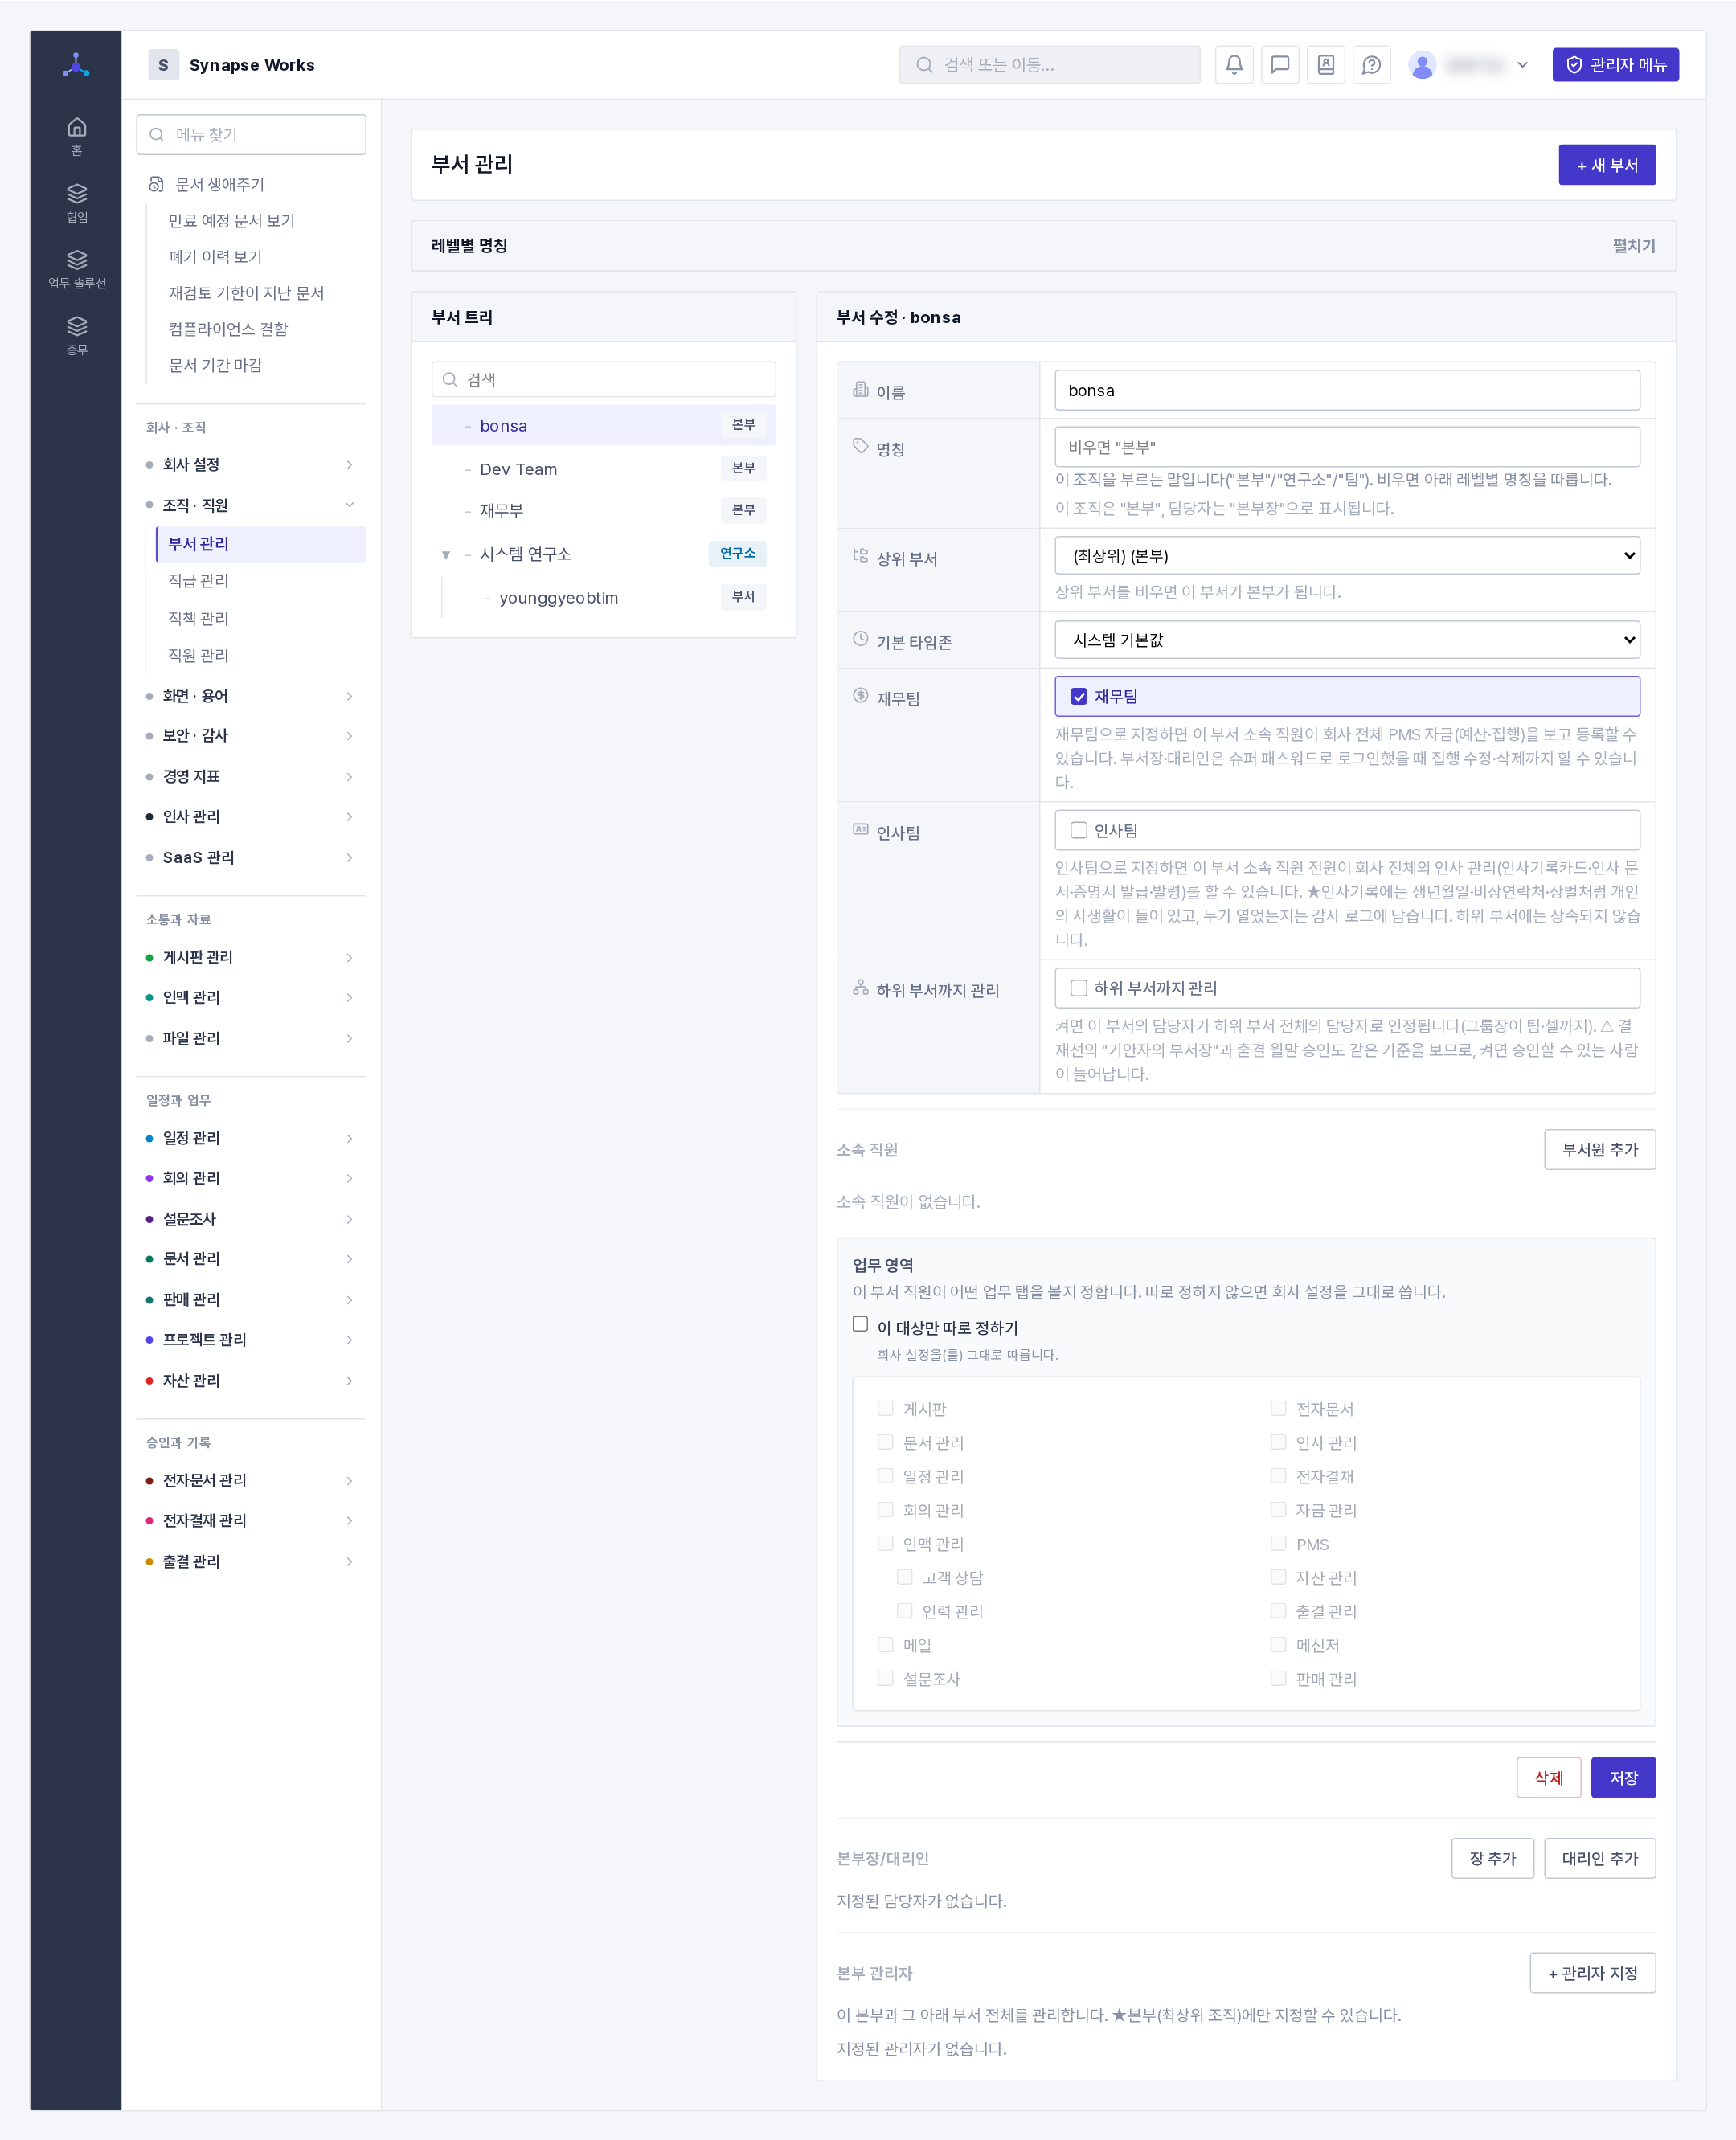Collapse the 시스템 연구소 tree node
1736x2140 pixels.
[x=446, y=554]
